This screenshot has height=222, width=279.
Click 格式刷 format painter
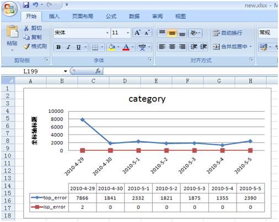[x=35, y=46]
